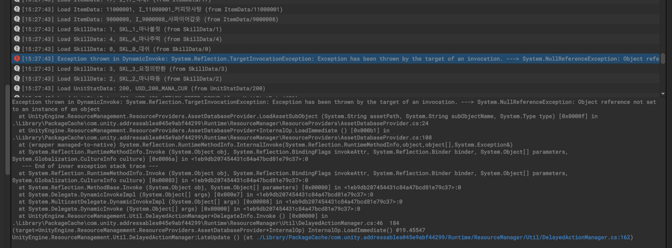Select the log row for I_9000008_사파이어갑옷
The width and height of the screenshot is (672, 248).
[335, 19]
